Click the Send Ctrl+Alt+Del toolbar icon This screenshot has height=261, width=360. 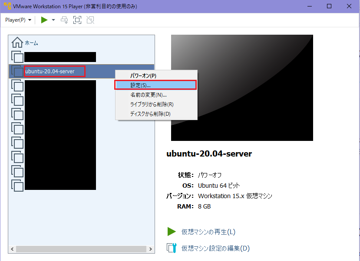tap(64, 20)
